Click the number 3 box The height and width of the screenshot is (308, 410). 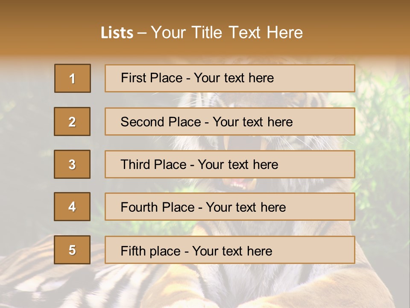click(72, 164)
